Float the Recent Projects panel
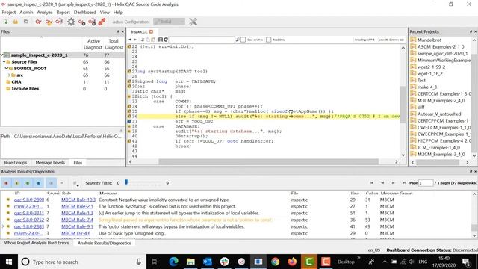Screen dimensions: 478x269 click(x=471, y=31)
